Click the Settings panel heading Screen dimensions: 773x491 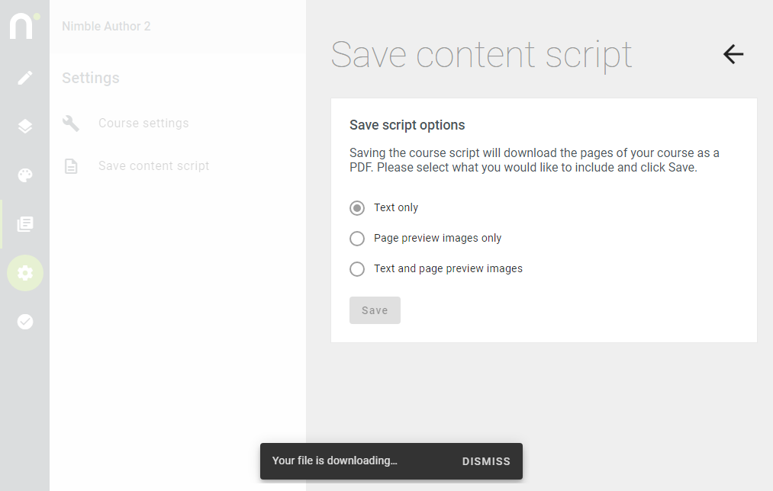(91, 78)
